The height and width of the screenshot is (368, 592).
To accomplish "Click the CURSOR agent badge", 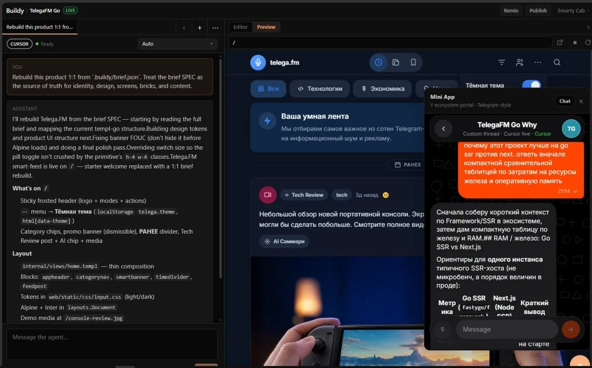I will point(19,44).
